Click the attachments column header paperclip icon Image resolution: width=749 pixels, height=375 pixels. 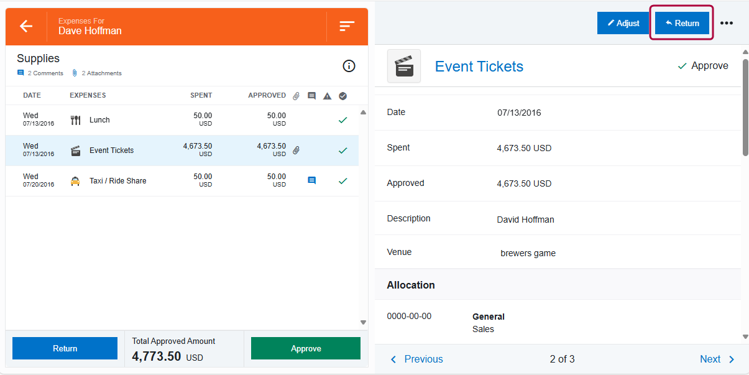296,96
